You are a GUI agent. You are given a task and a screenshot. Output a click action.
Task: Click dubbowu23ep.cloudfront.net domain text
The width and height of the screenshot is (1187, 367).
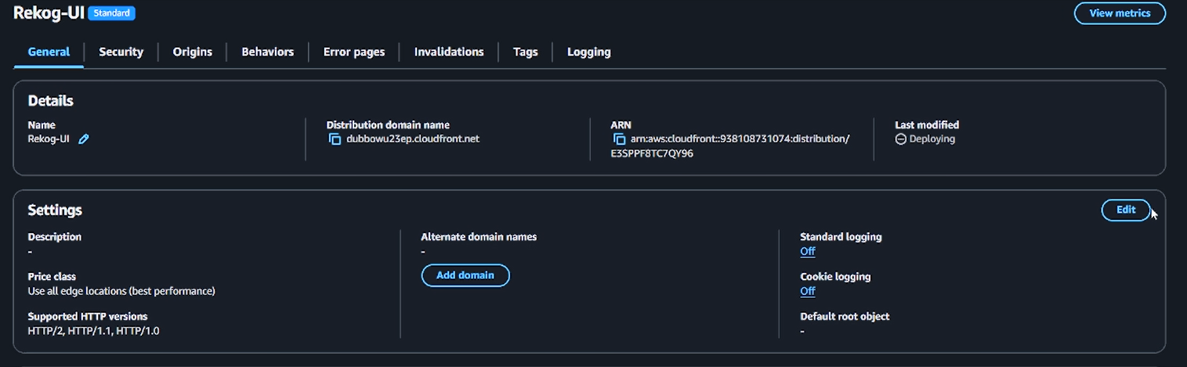pyautogui.click(x=413, y=139)
